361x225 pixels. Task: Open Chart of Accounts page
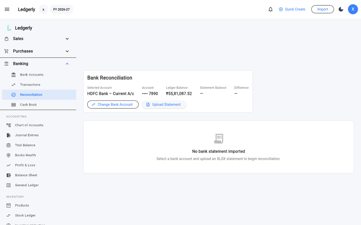(x=38, y=125)
